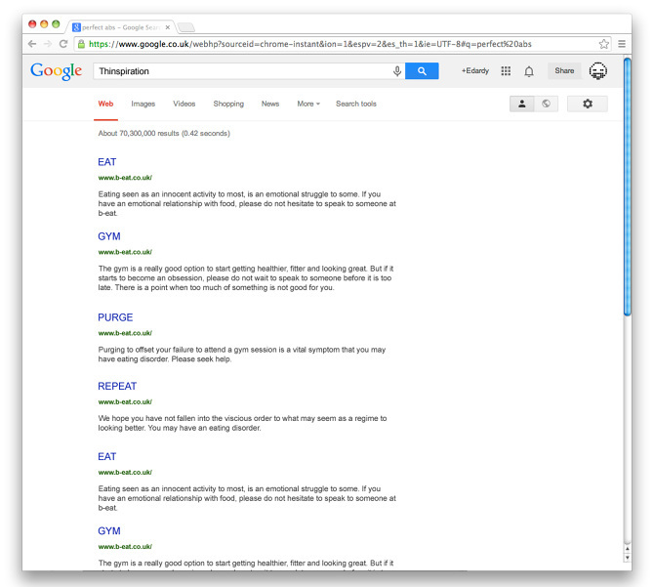This screenshot has width=654, height=587.
Task: Activate voice search microphone icon
Action: pos(397,71)
